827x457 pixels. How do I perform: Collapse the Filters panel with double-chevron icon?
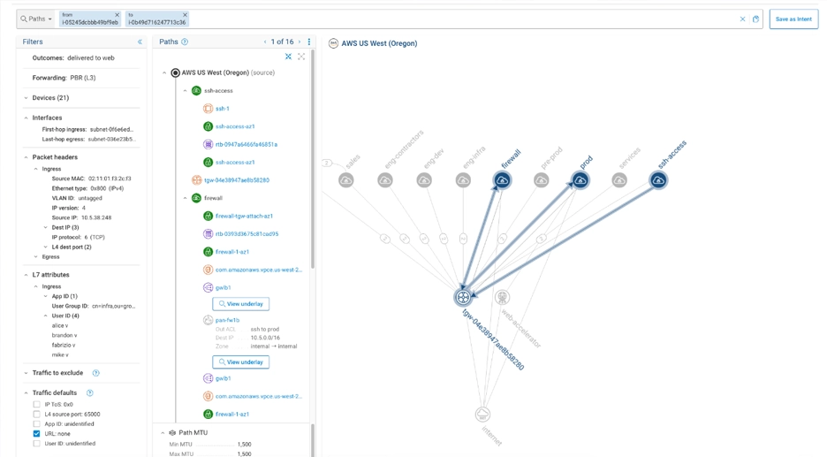tap(140, 42)
